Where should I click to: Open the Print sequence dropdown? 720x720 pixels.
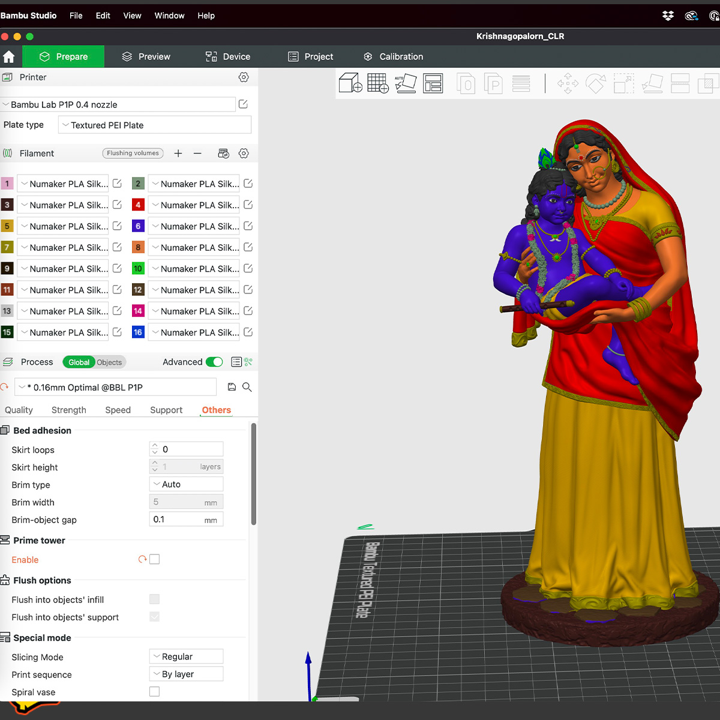tap(186, 674)
